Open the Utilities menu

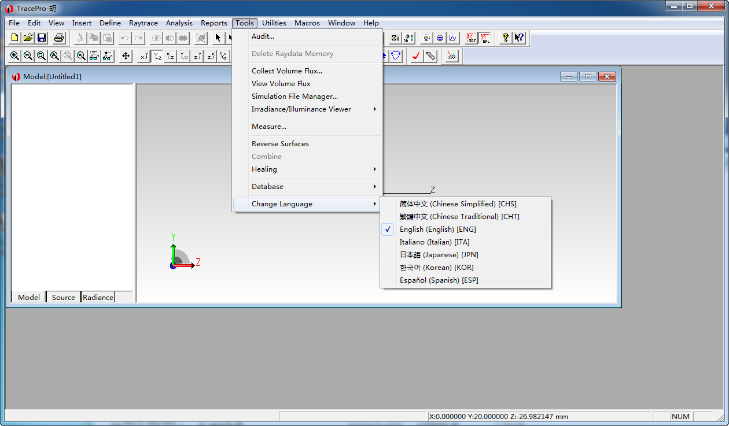click(274, 23)
